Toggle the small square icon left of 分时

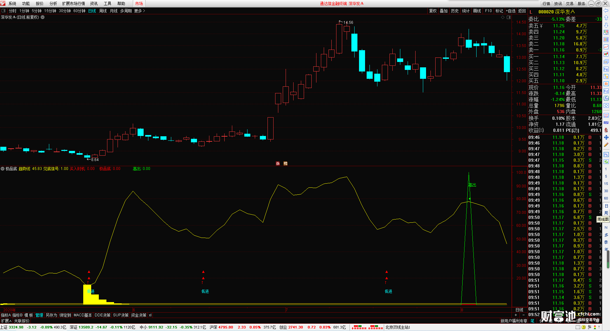3,11
